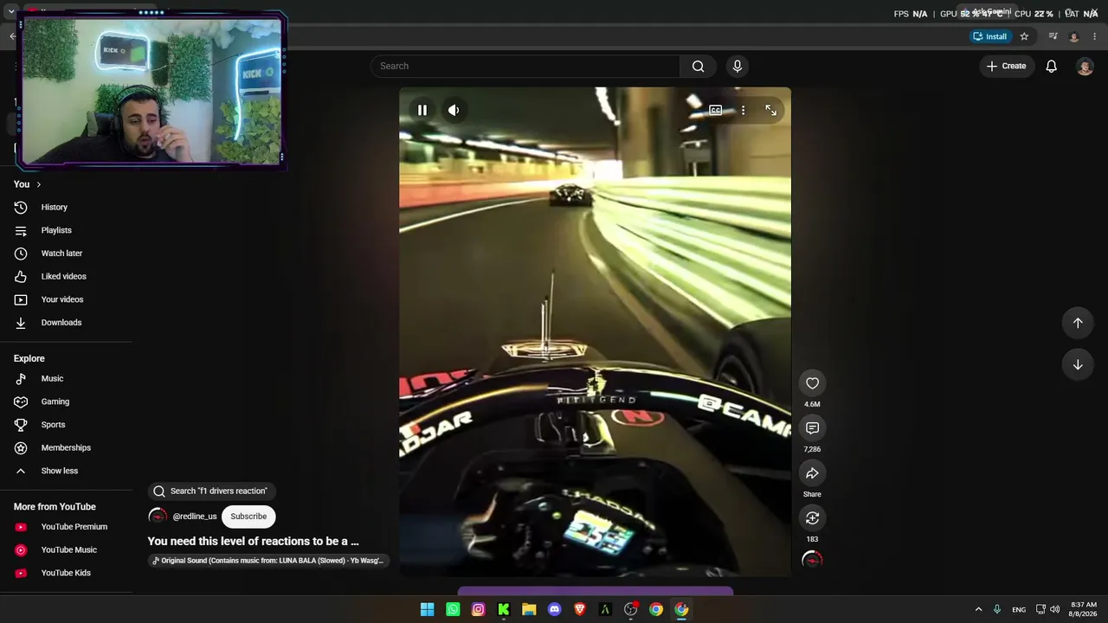Image resolution: width=1108 pixels, height=623 pixels.
Task: Open Instagram from the taskbar
Action: click(x=478, y=609)
